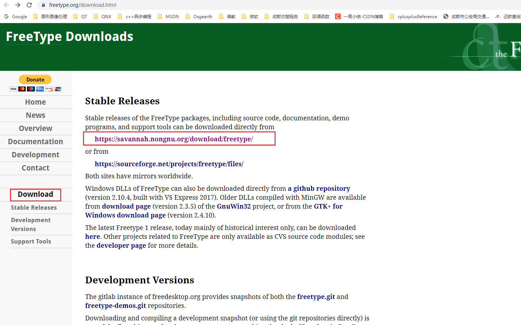Open Contact in the sidebar
Image resolution: width=521 pixels, height=325 pixels.
[x=36, y=168]
